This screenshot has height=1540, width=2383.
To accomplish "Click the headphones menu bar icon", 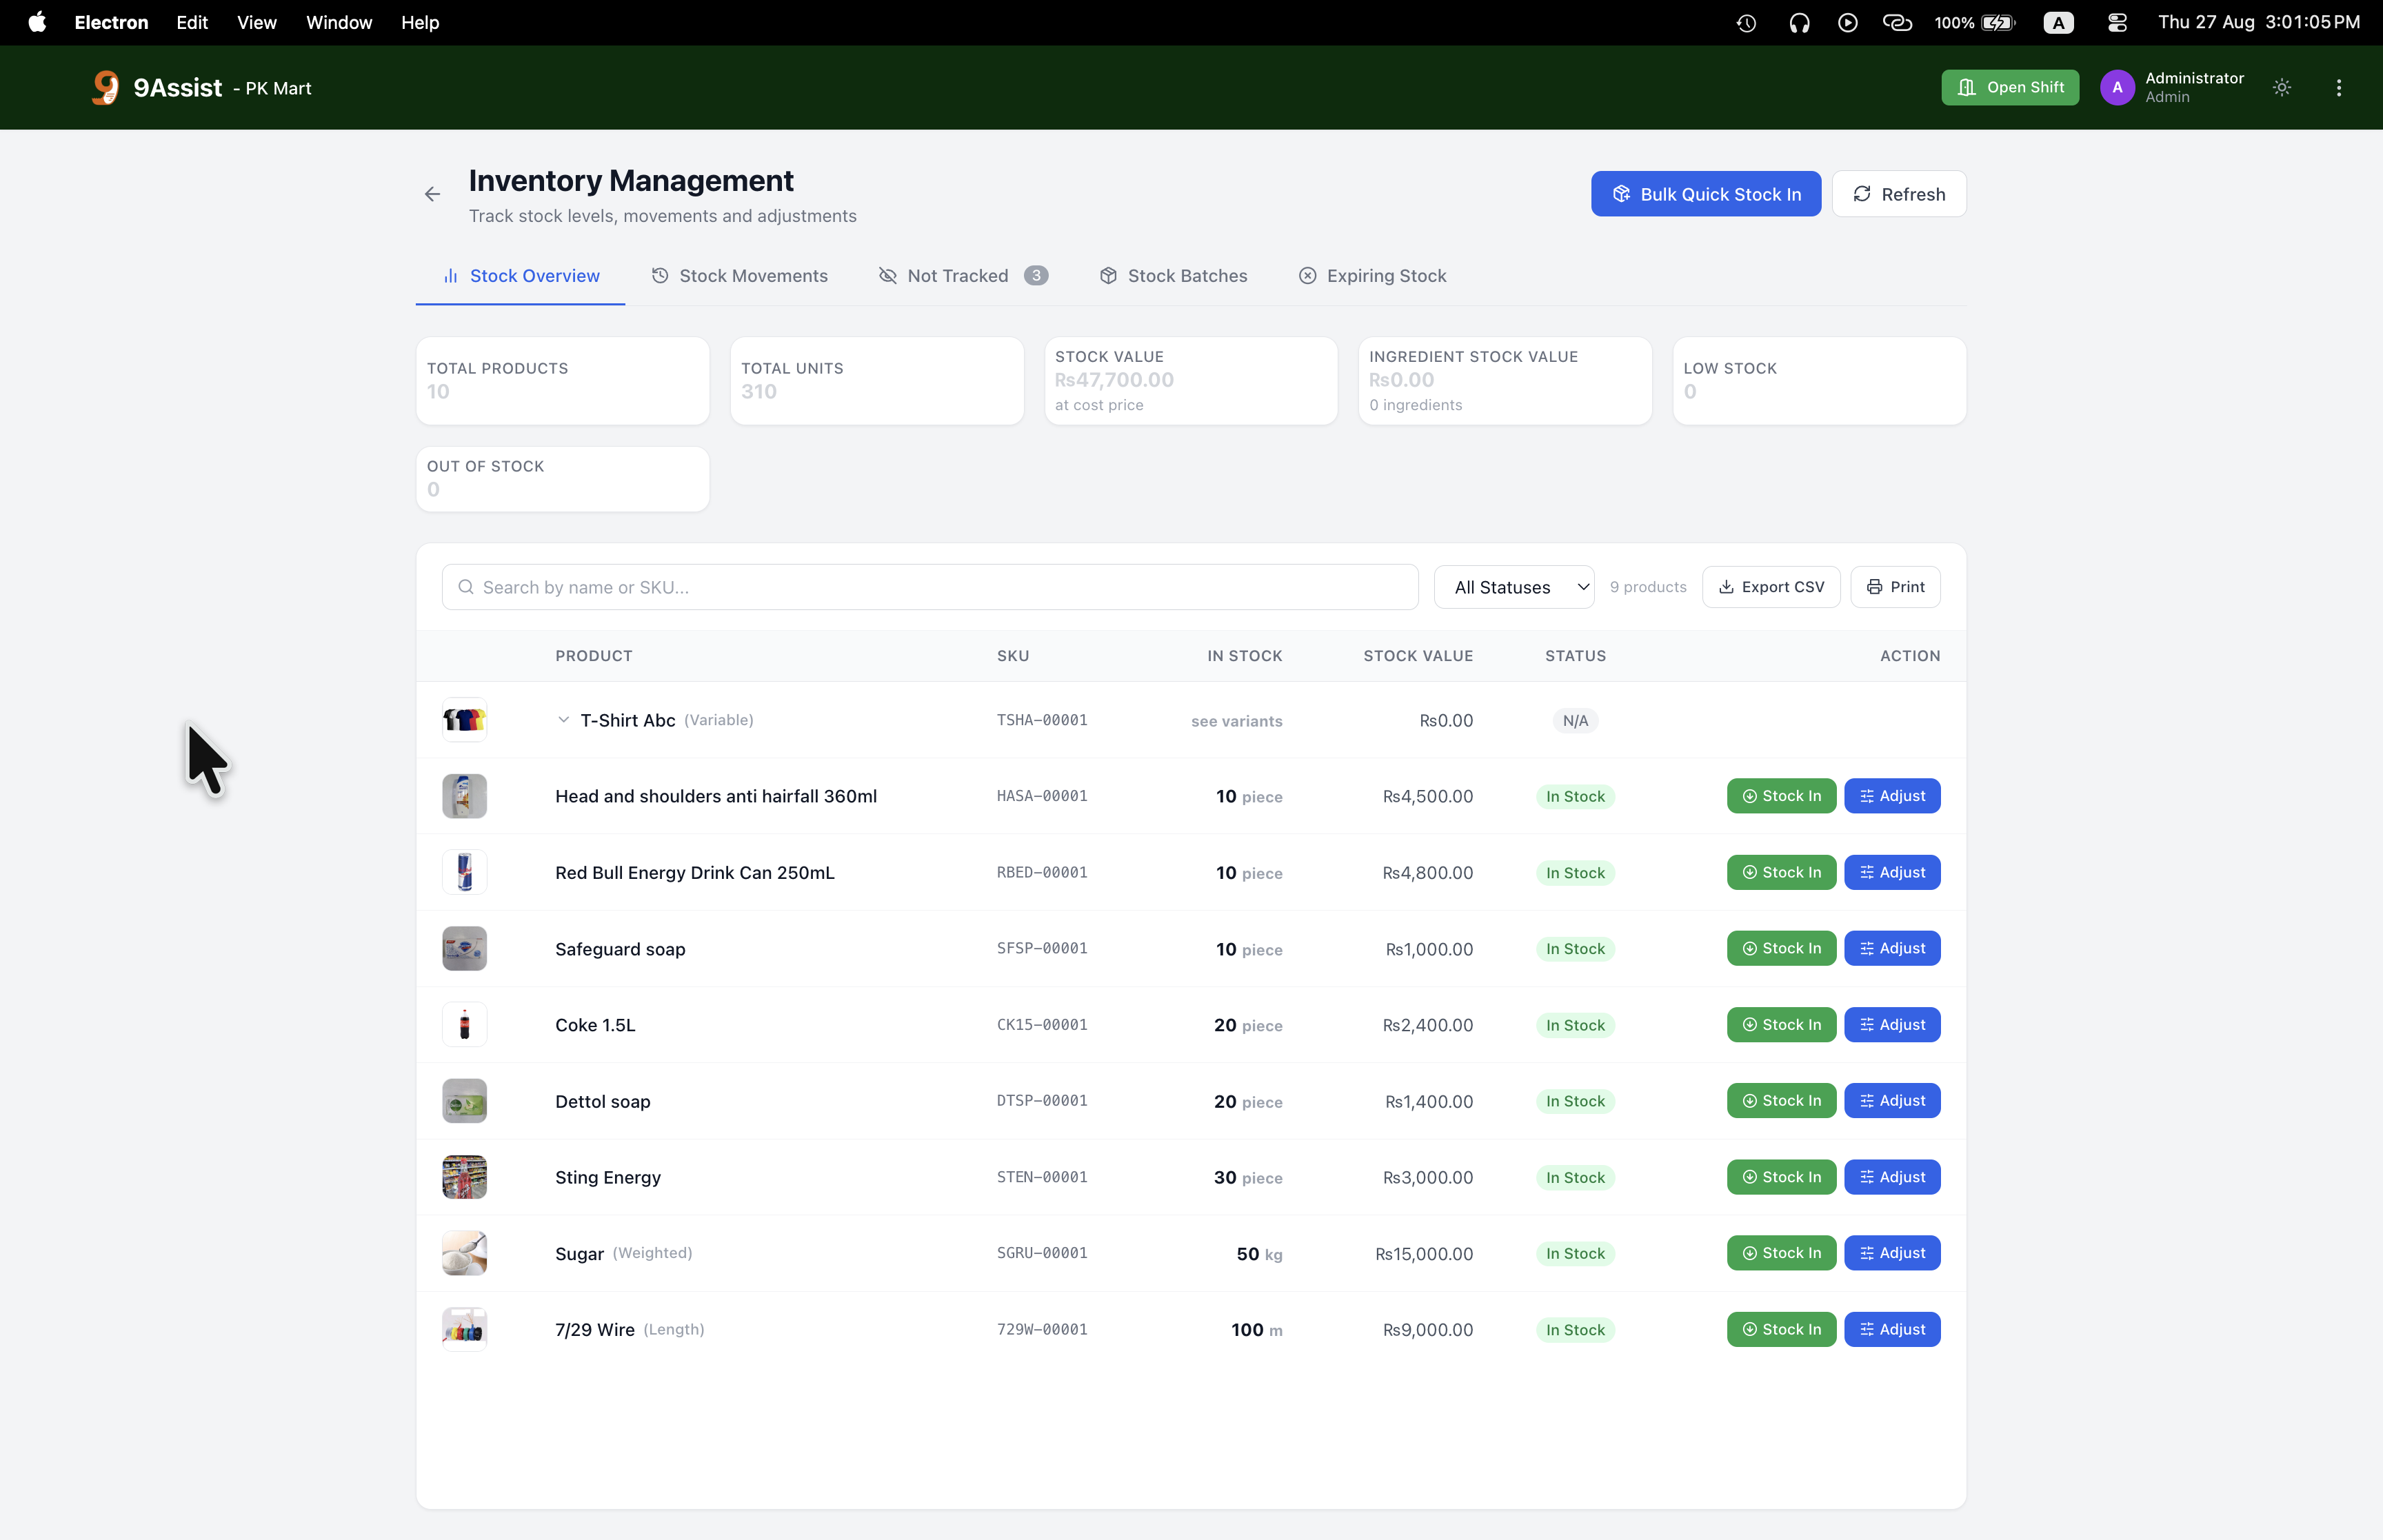I will coord(1799,22).
